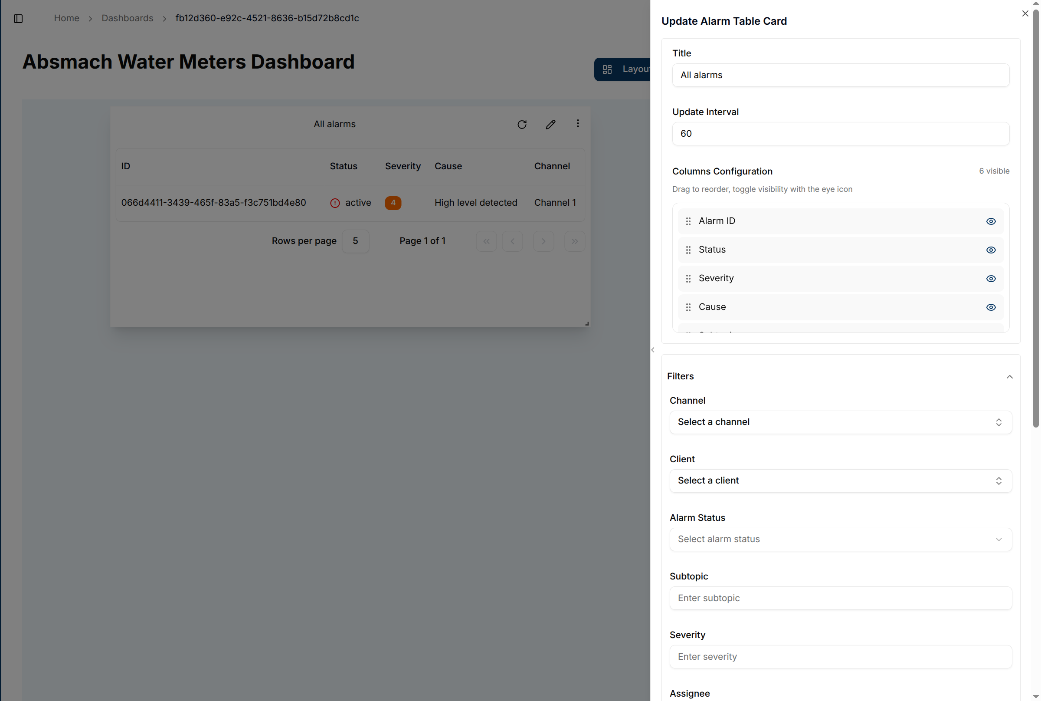Refresh the All alarms table
The image size is (1041, 701).
522,124
